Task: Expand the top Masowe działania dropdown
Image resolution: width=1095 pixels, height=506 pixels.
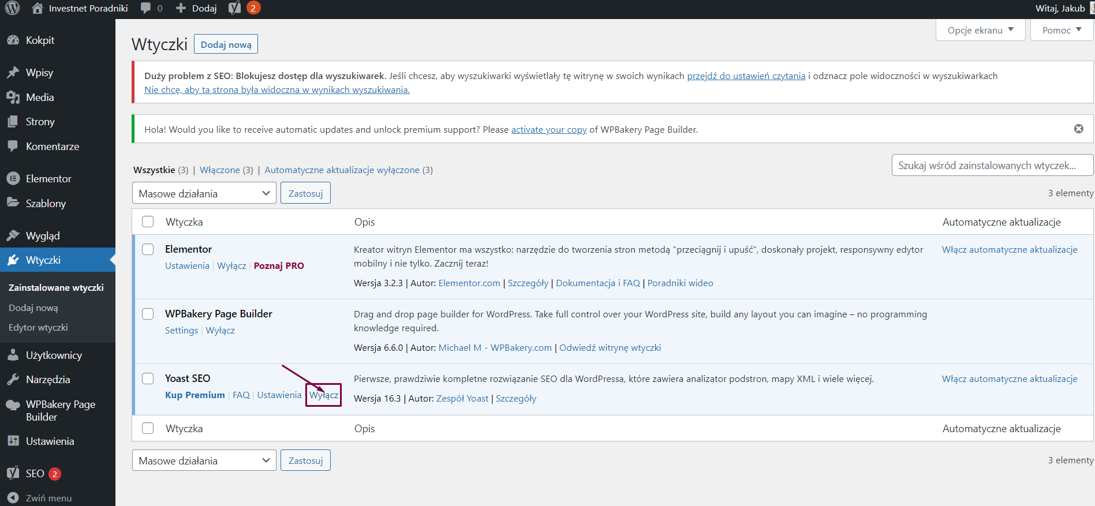Action: coord(204,193)
